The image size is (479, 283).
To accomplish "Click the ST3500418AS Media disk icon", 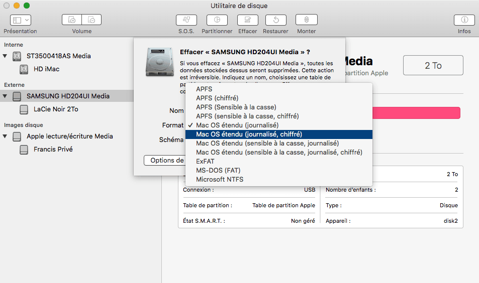I will (17, 56).
